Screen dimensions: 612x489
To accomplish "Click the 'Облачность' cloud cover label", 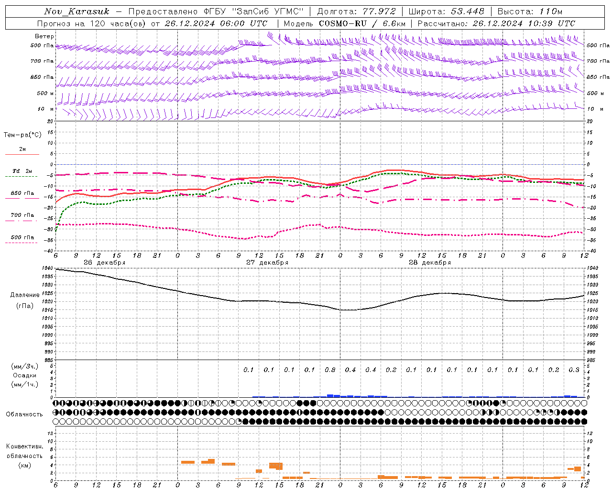I will [x=24, y=415].
